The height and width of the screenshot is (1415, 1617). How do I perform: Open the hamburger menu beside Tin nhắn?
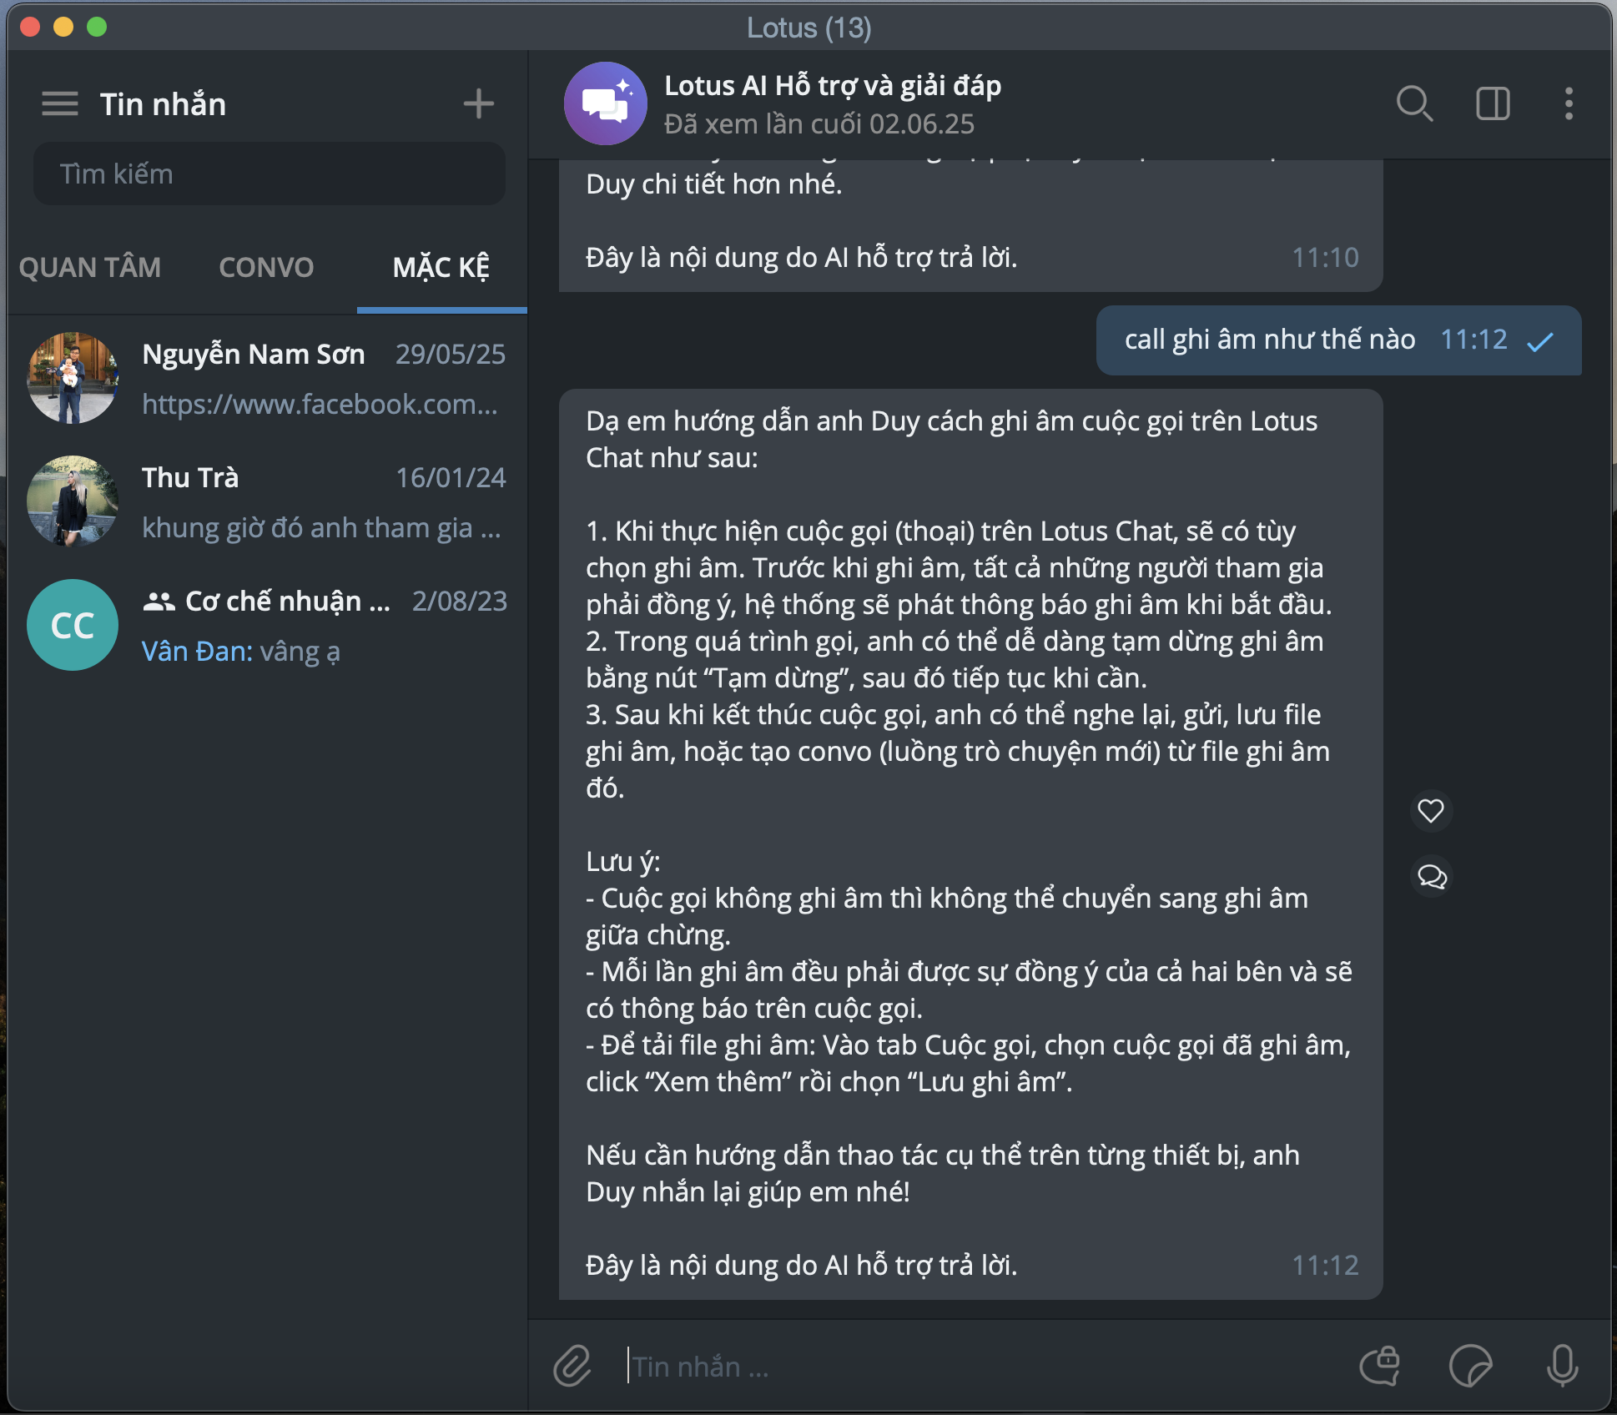point(59,104)
